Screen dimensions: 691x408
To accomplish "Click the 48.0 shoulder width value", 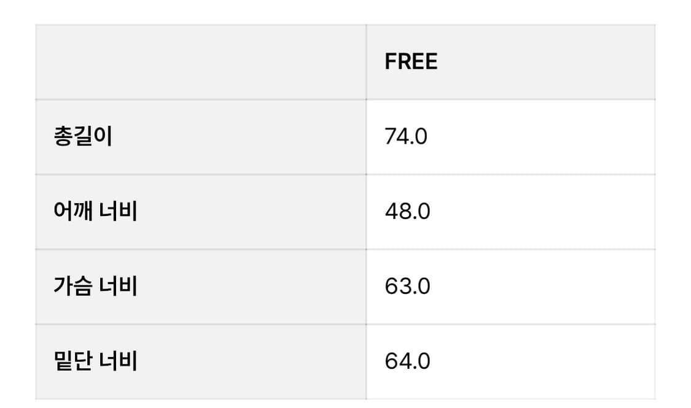I will tap(407, 211).
